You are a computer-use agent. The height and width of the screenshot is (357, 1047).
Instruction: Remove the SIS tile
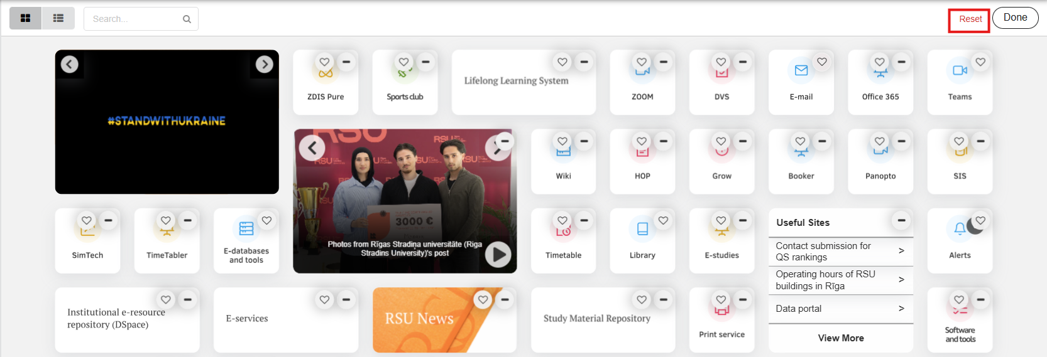point(980,141)
